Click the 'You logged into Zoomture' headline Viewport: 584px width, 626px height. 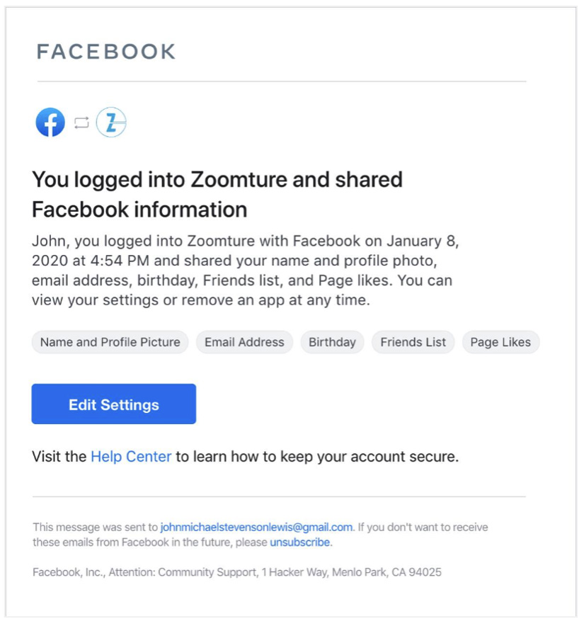point(217,180)
